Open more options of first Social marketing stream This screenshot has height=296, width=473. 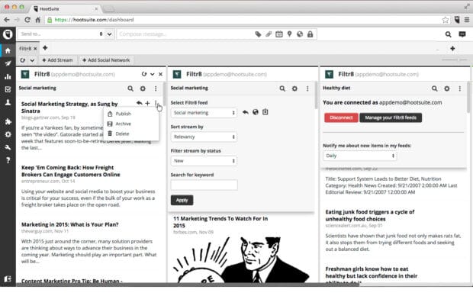156,88
